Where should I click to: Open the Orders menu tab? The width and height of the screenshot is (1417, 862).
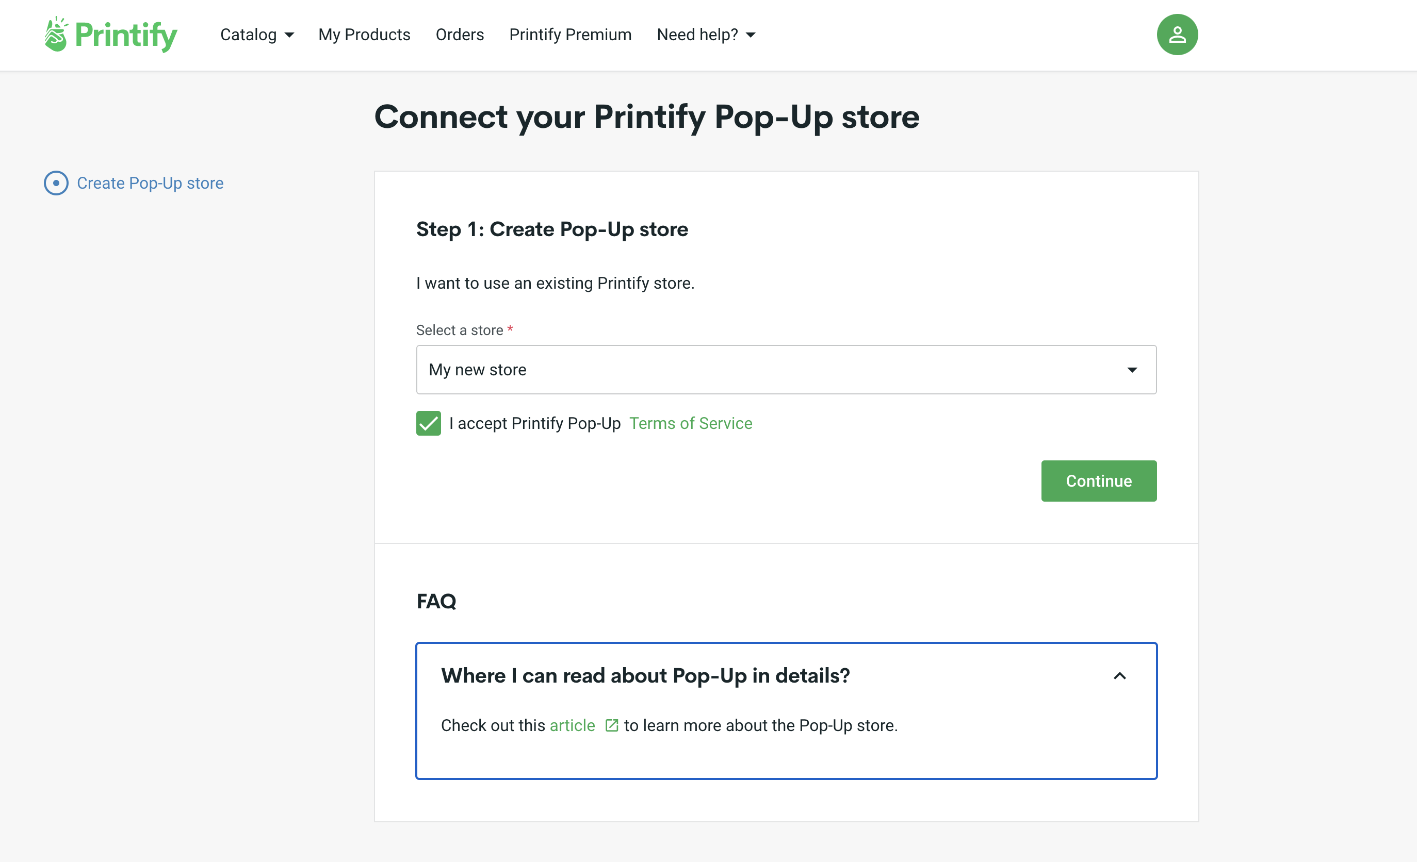pyautogui.click(x=459, y=35)
